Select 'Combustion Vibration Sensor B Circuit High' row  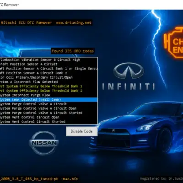pos(48,60)
